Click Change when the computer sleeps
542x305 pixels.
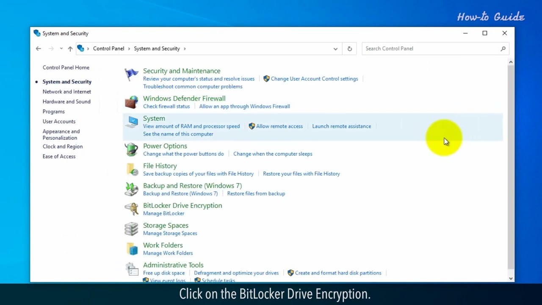pos(273,154)
